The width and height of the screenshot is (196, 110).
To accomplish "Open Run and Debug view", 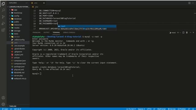I will pyautogui.click(x=3, y=23).
